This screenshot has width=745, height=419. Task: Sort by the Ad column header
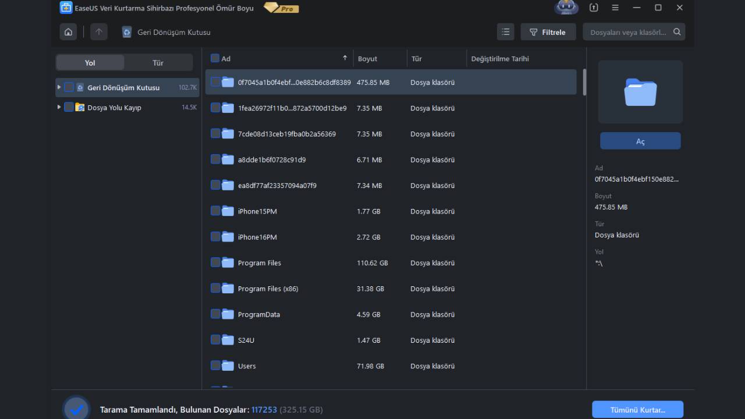tap(226, 59)
